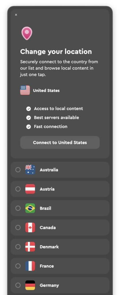This screenshot has width=120, height=295.
Task: Click the Germany flag icon
Action: tap(30, 285)
